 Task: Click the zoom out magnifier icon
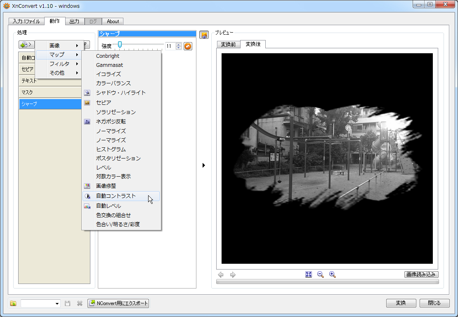coord(321,274)
